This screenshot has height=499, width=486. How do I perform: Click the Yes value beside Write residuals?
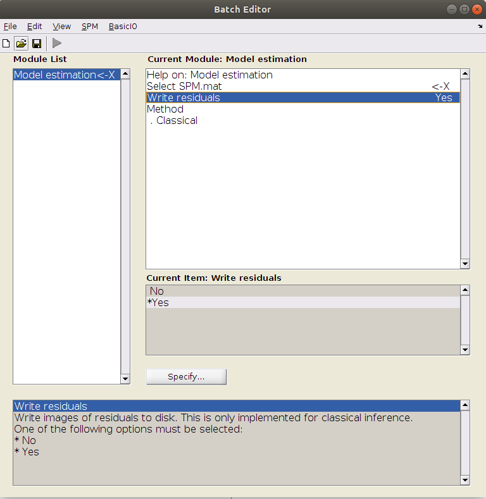pos(444,97)
